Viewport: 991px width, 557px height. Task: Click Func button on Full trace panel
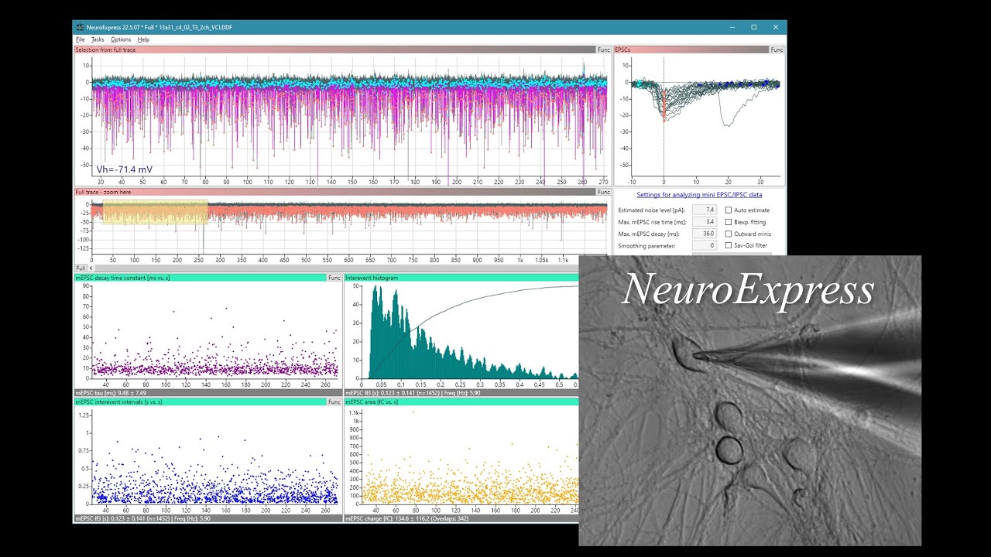[x=603, y=192]
